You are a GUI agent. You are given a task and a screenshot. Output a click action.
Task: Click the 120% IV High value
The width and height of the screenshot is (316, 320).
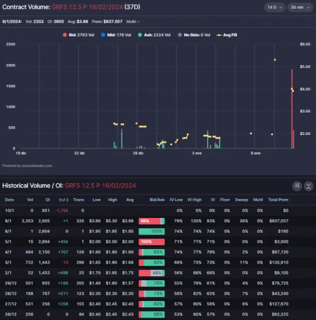[x=196, y=221]
